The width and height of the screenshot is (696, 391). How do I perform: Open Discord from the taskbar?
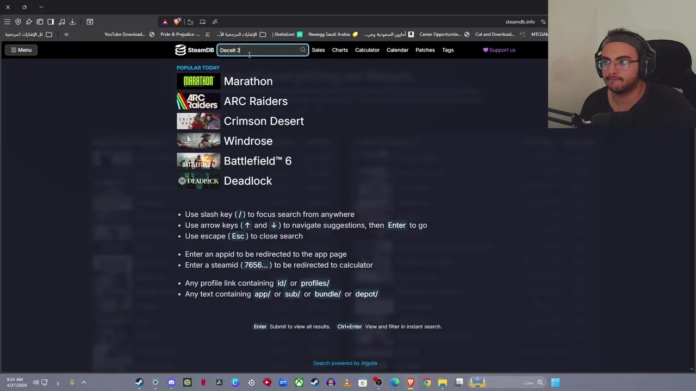click(171, 382)
